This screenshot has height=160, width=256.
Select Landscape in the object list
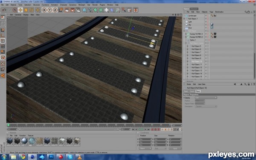pos(192,16)
